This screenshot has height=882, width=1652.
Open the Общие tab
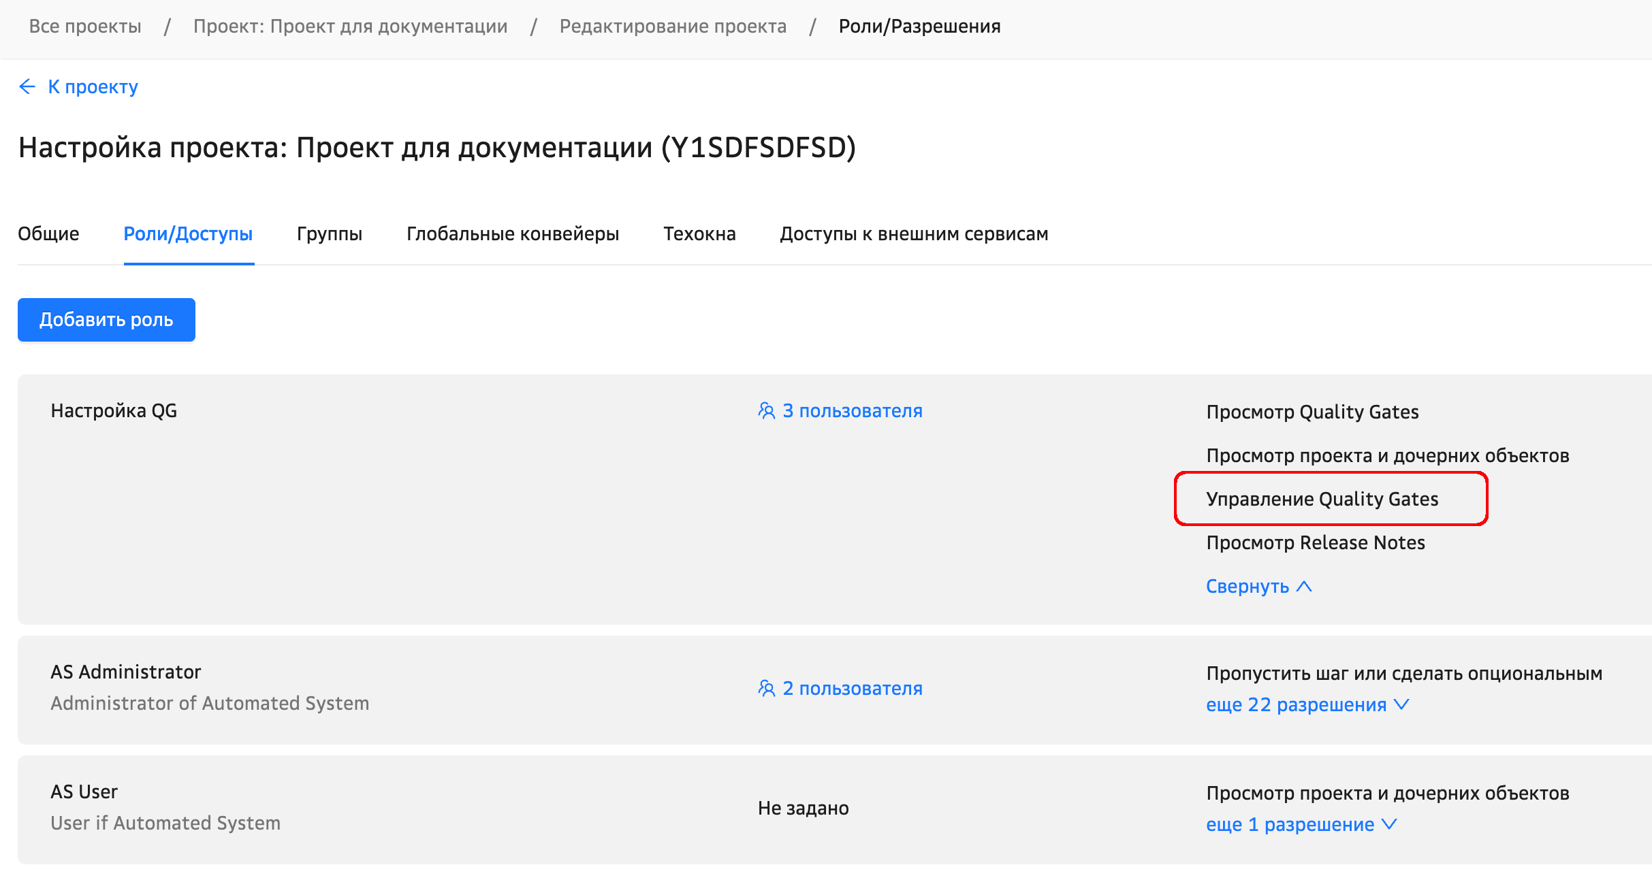pyautogui.click(x=48, y=234)
